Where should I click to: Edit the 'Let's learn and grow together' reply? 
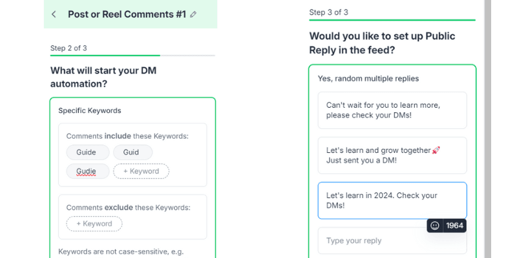coord(392,155)
